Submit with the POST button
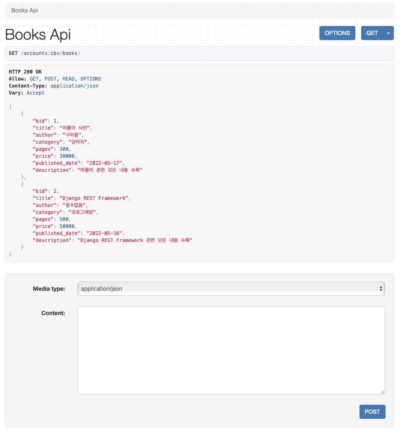400x432 pixels. click(x=372, y=412)
